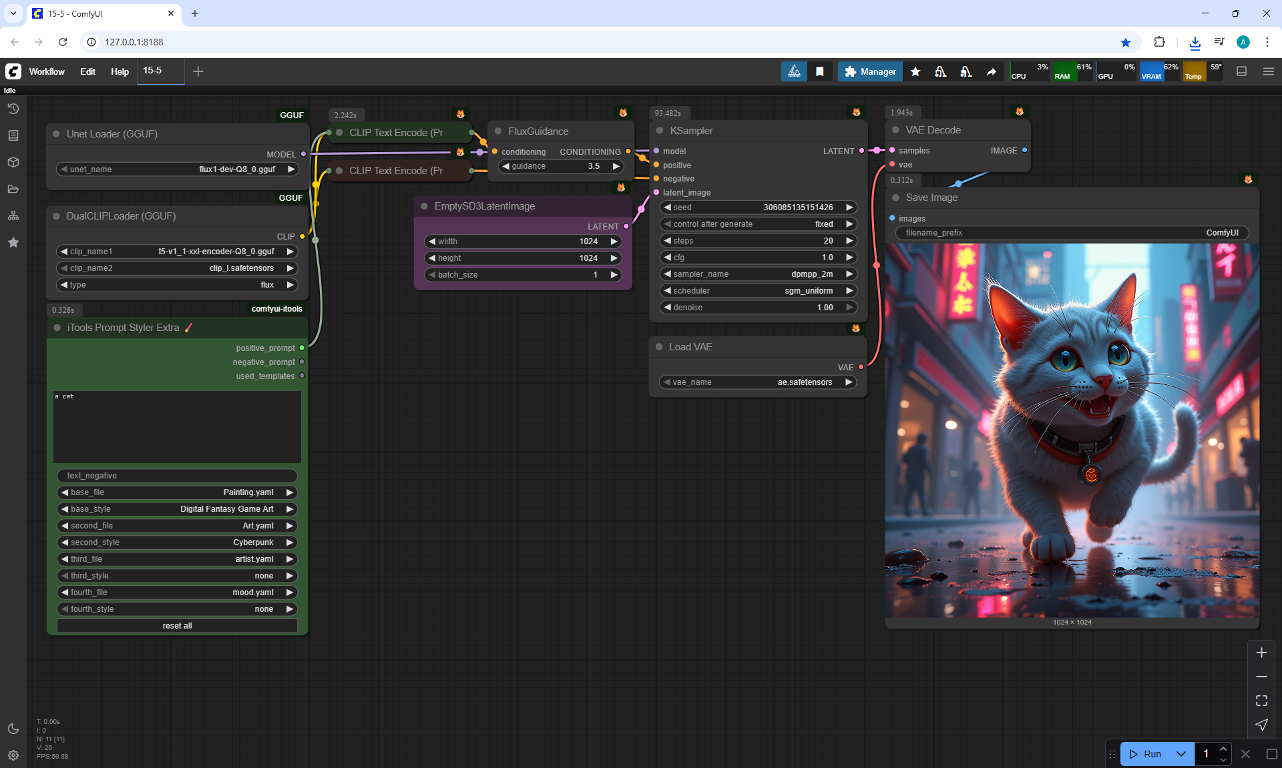The height and width of the screenshot is (768, 1282).
Task: Open settings gear in sidebar
Action: click(13, 755)
